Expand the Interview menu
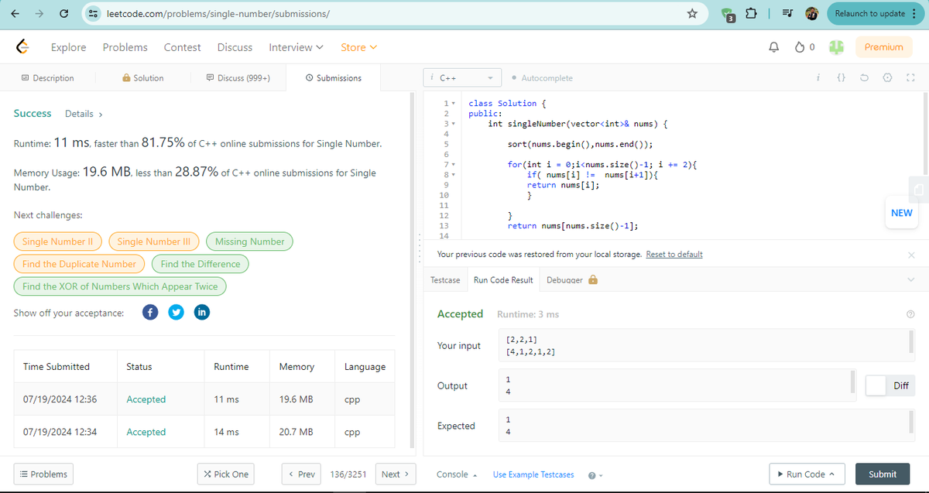The height and width of the screenshot is (493, 929). (296, 47)
